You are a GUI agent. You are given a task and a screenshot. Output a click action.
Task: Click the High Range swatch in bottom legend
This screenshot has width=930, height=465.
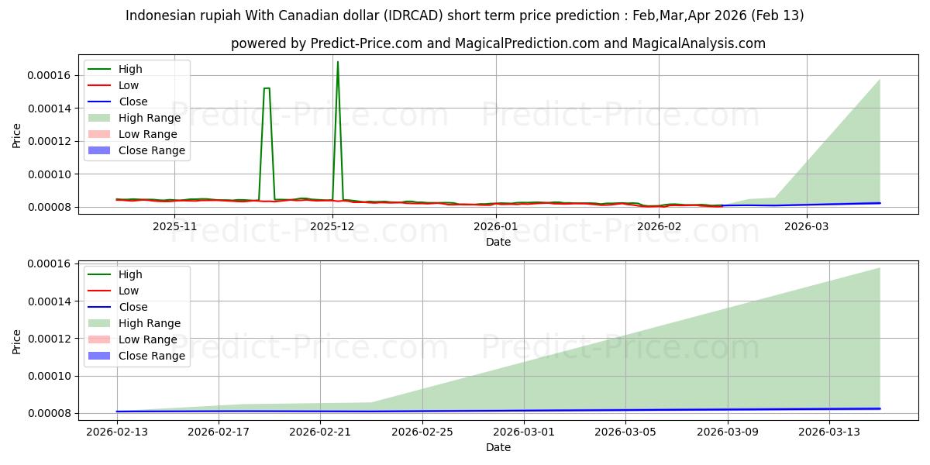coord(99,323)
